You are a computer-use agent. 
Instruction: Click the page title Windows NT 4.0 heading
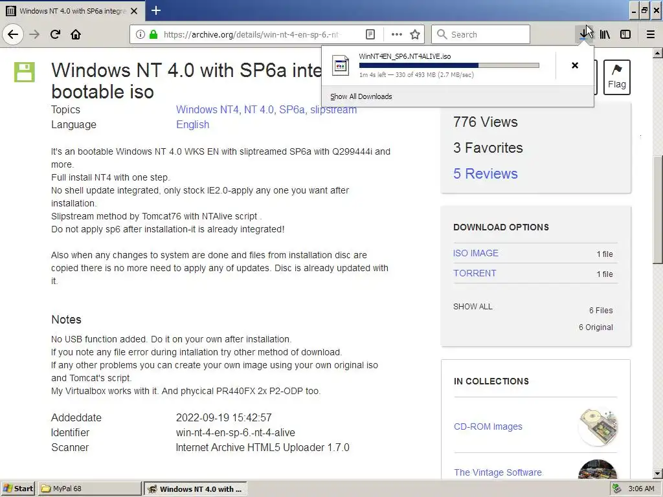tap(186, 81)
